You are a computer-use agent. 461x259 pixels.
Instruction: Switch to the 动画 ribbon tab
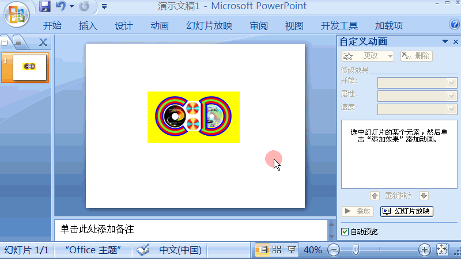160,26
